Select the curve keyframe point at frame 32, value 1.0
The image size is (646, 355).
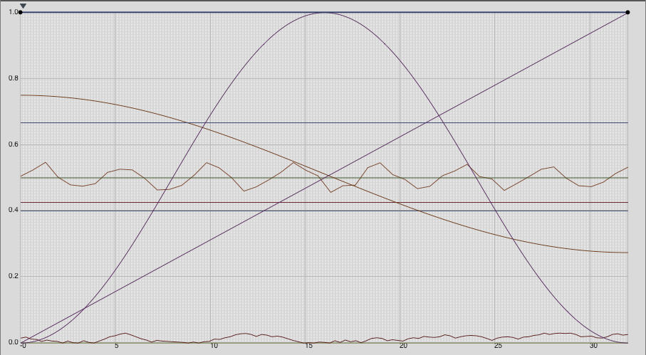[x=628, y=12]
